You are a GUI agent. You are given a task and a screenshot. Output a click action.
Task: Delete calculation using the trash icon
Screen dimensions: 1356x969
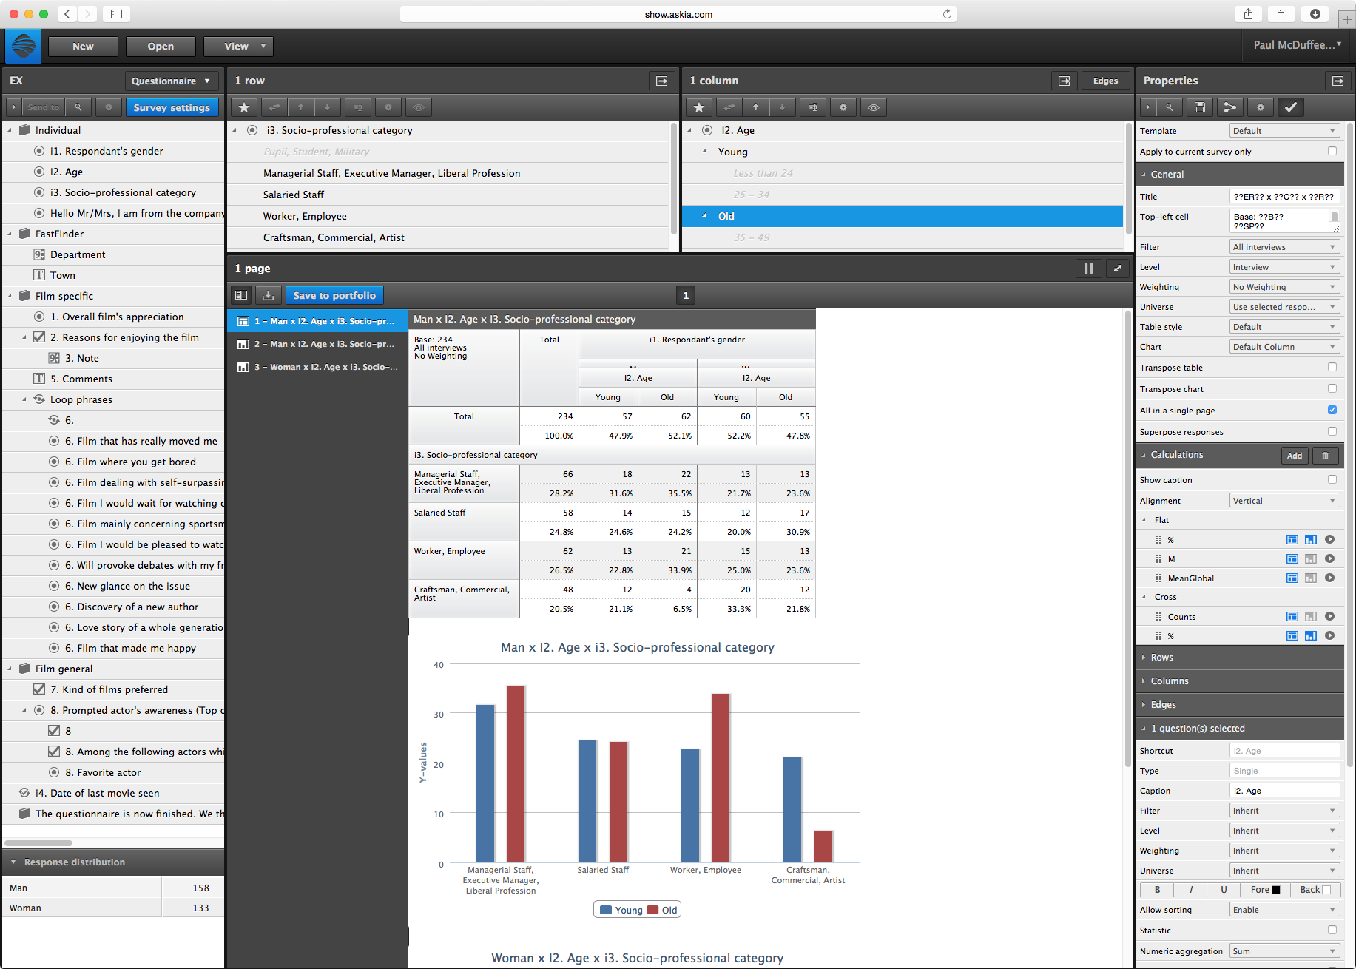(x=1325, y=456)
